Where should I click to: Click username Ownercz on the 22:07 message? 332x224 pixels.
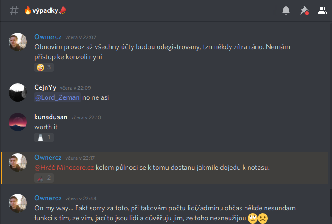click(48, 37)
